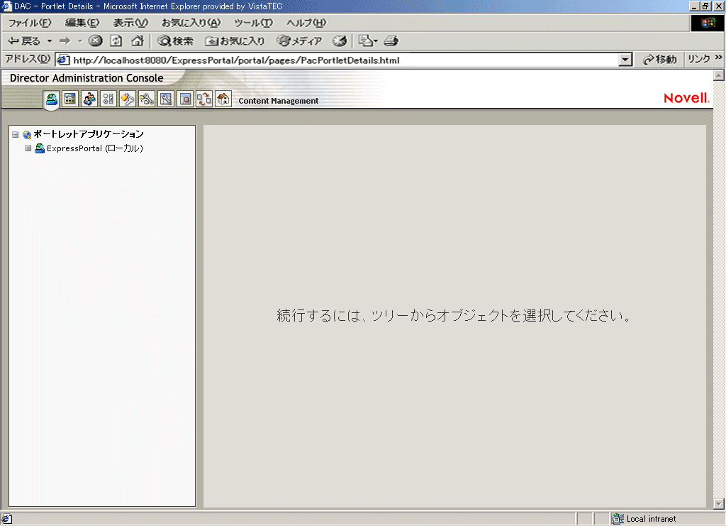Open the メディア toolbar button
The image size is (726, 526).
click(x=299, y=40)
